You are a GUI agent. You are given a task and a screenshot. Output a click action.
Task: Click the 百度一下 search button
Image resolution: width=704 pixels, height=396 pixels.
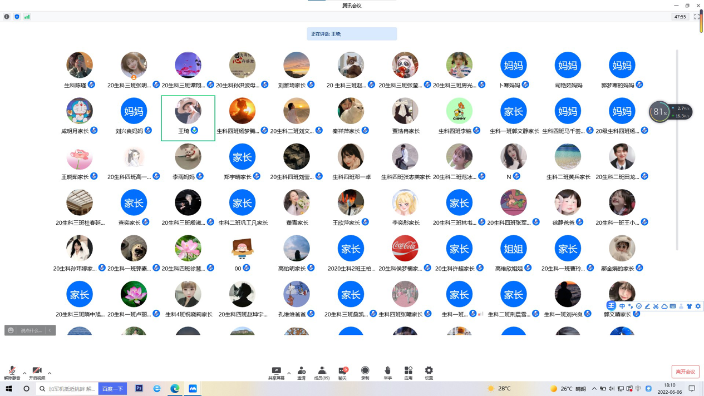click(112, 389)
